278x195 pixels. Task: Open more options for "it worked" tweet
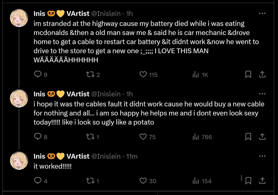click(262, 156)
